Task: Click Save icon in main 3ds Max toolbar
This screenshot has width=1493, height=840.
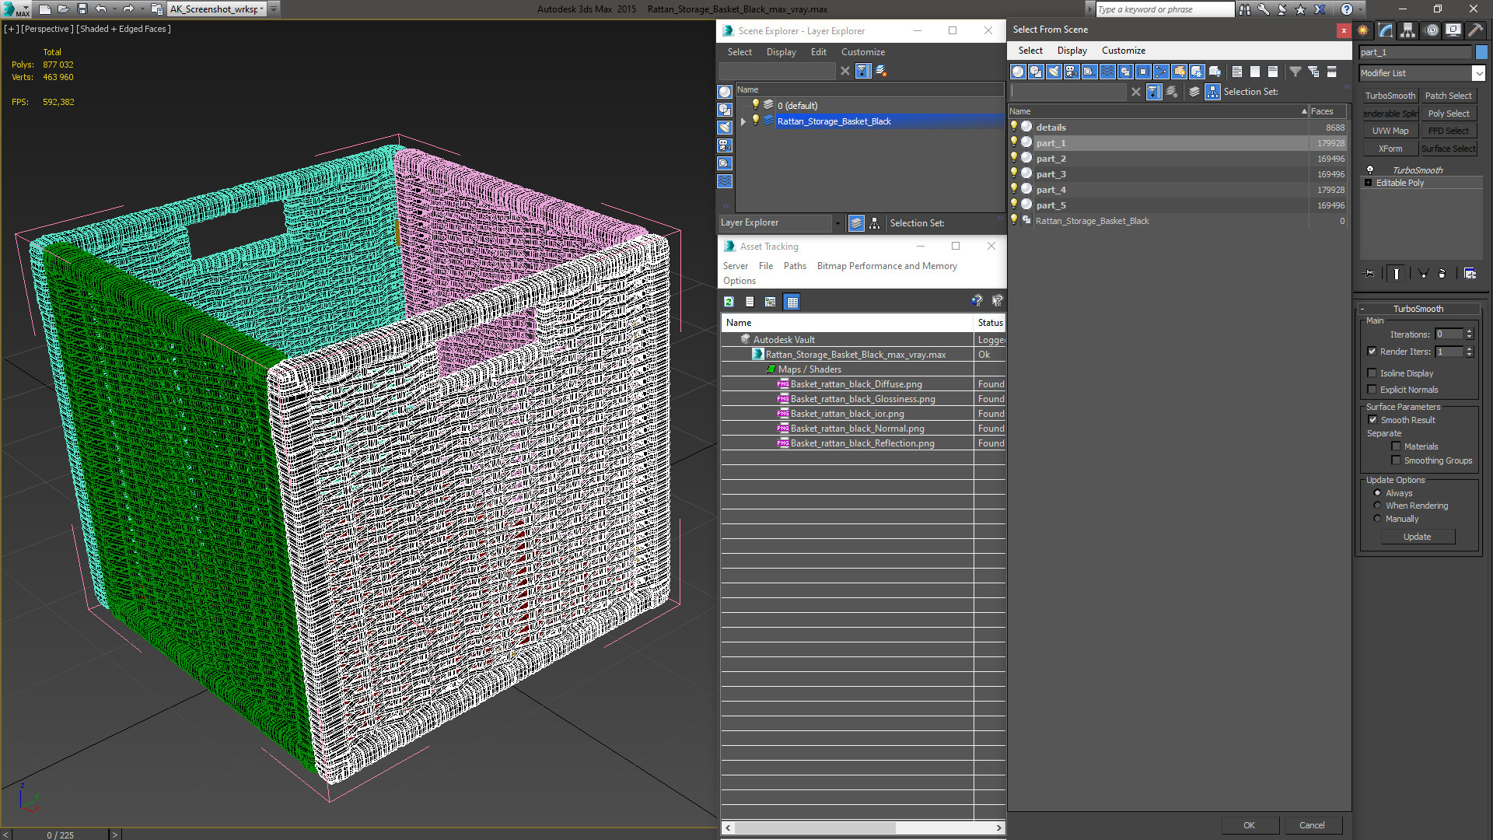Action: tap(82, 9)
